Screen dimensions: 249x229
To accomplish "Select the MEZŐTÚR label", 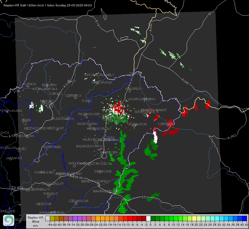I will [x=44, y=204].
